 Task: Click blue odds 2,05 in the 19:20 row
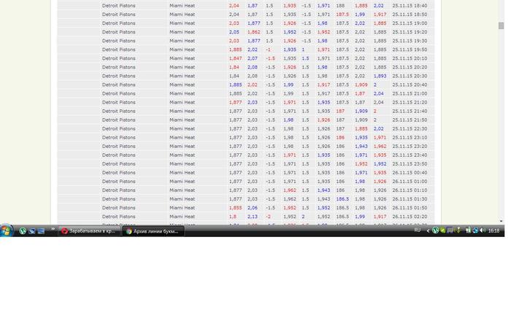(234, 32)
